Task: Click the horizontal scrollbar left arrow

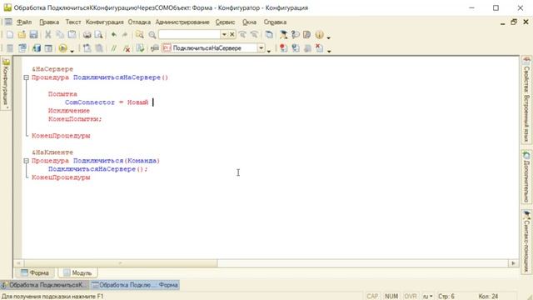Action: point(18,263)
